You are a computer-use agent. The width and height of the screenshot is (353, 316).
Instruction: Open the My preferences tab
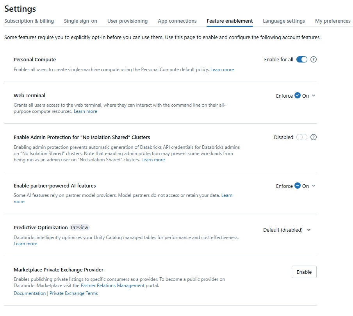pyautogui.click(x=333, y=21)
